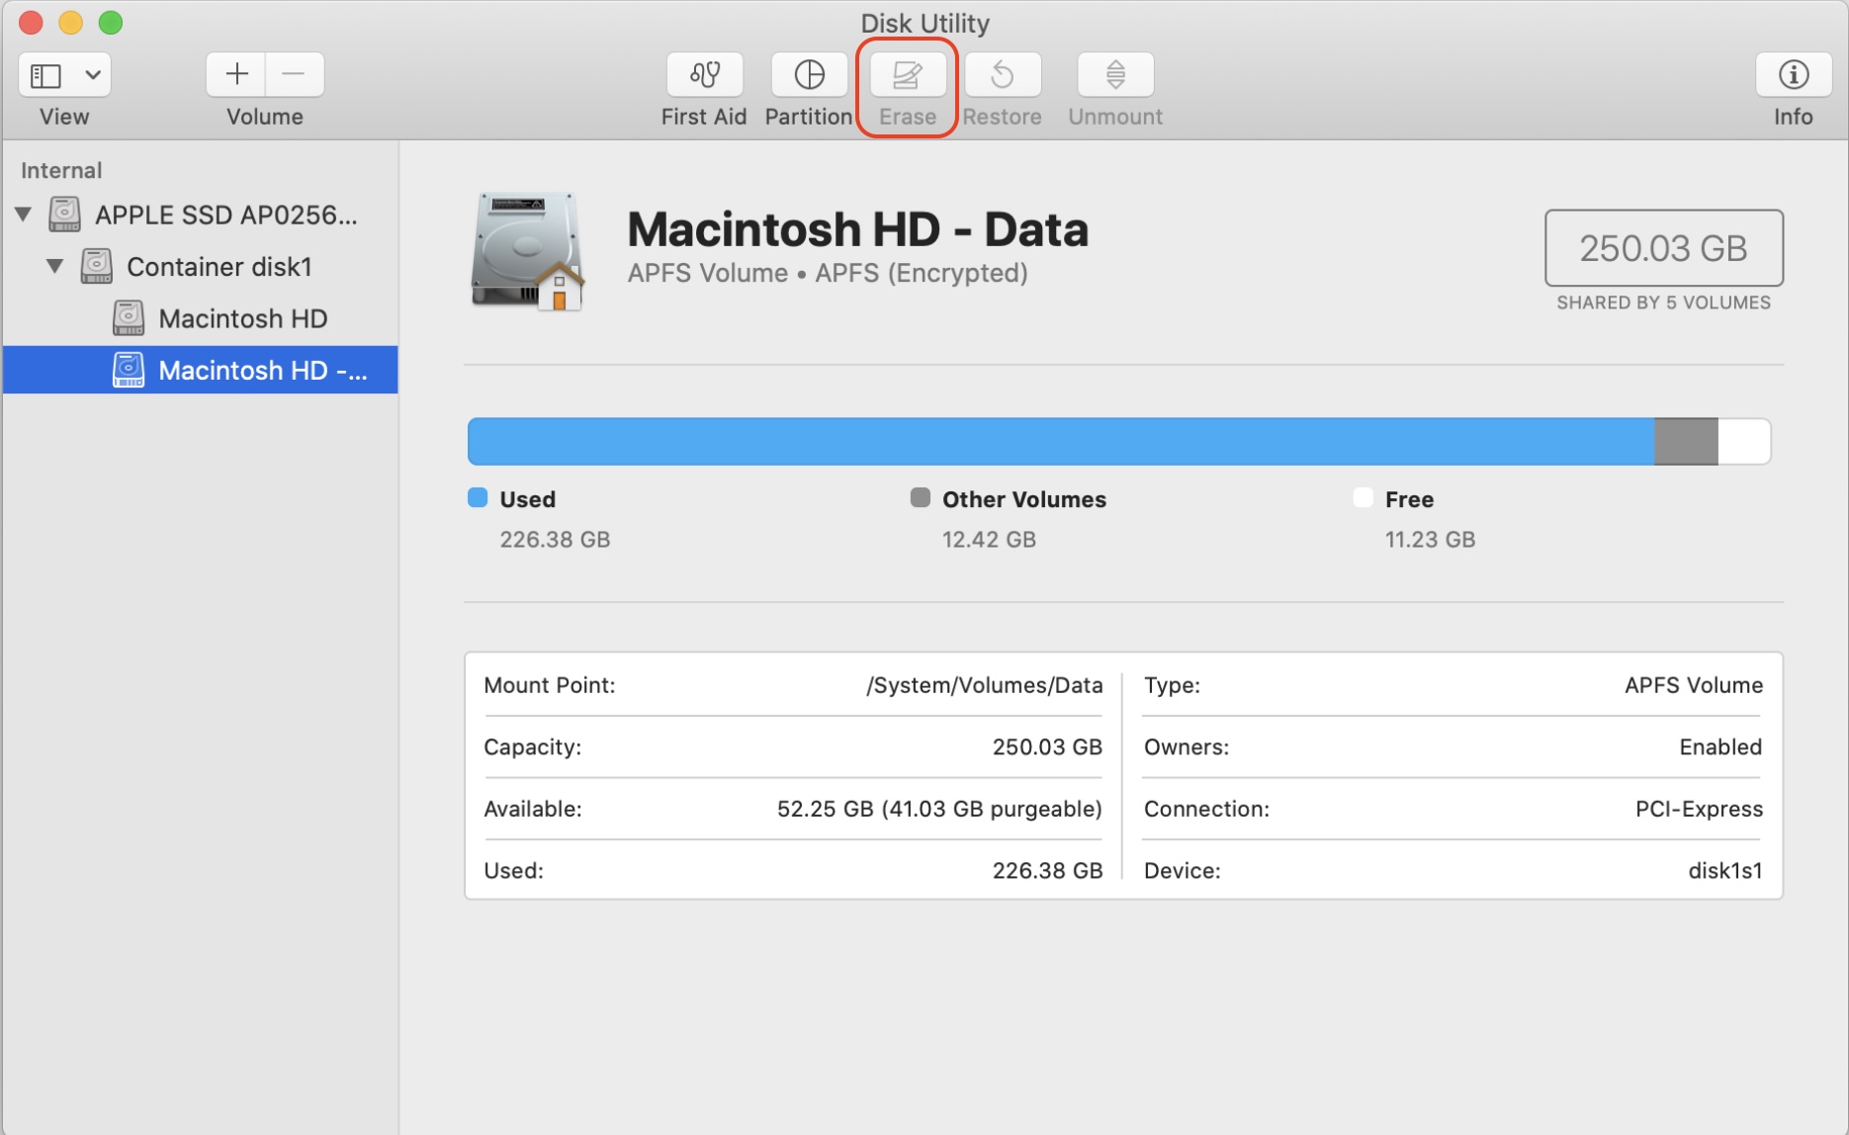The height and width of the screenshot is (1135, 1849).
Task: Show Info for Macintosh HD - Data
Action: 1793,74
